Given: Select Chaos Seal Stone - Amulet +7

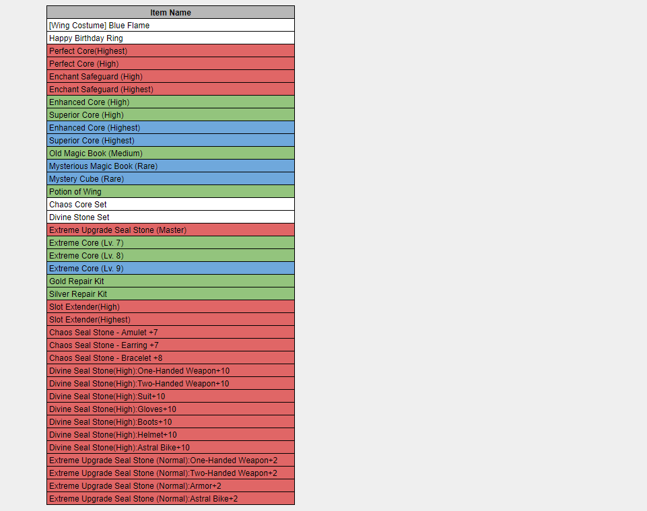Looking at the screenshot, I should tap(170, 333).
